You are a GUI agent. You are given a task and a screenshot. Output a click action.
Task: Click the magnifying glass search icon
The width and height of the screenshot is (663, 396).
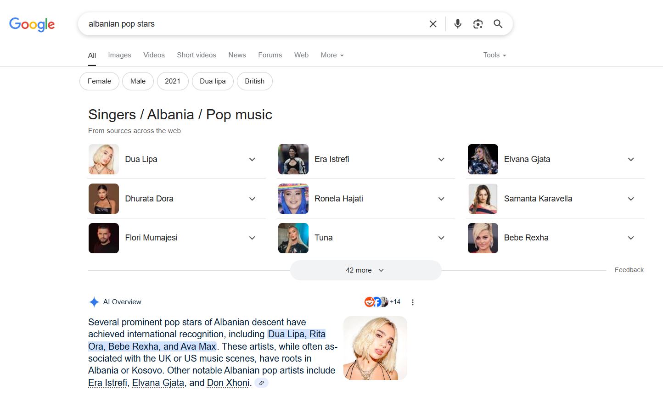click(x=498, y=24)
